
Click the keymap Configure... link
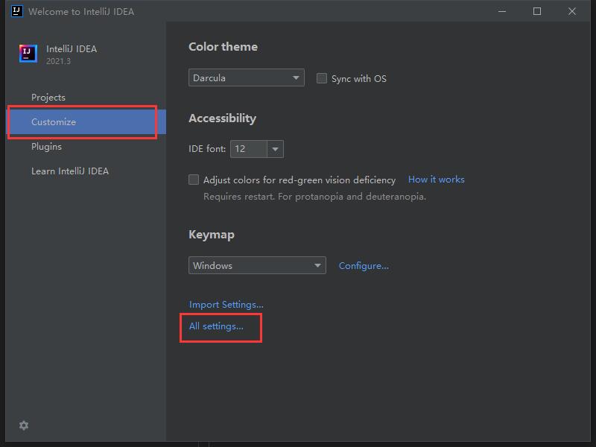pos(364,266)
